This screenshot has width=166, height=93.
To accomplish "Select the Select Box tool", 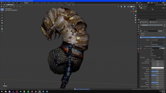I will tap(2, 10).
